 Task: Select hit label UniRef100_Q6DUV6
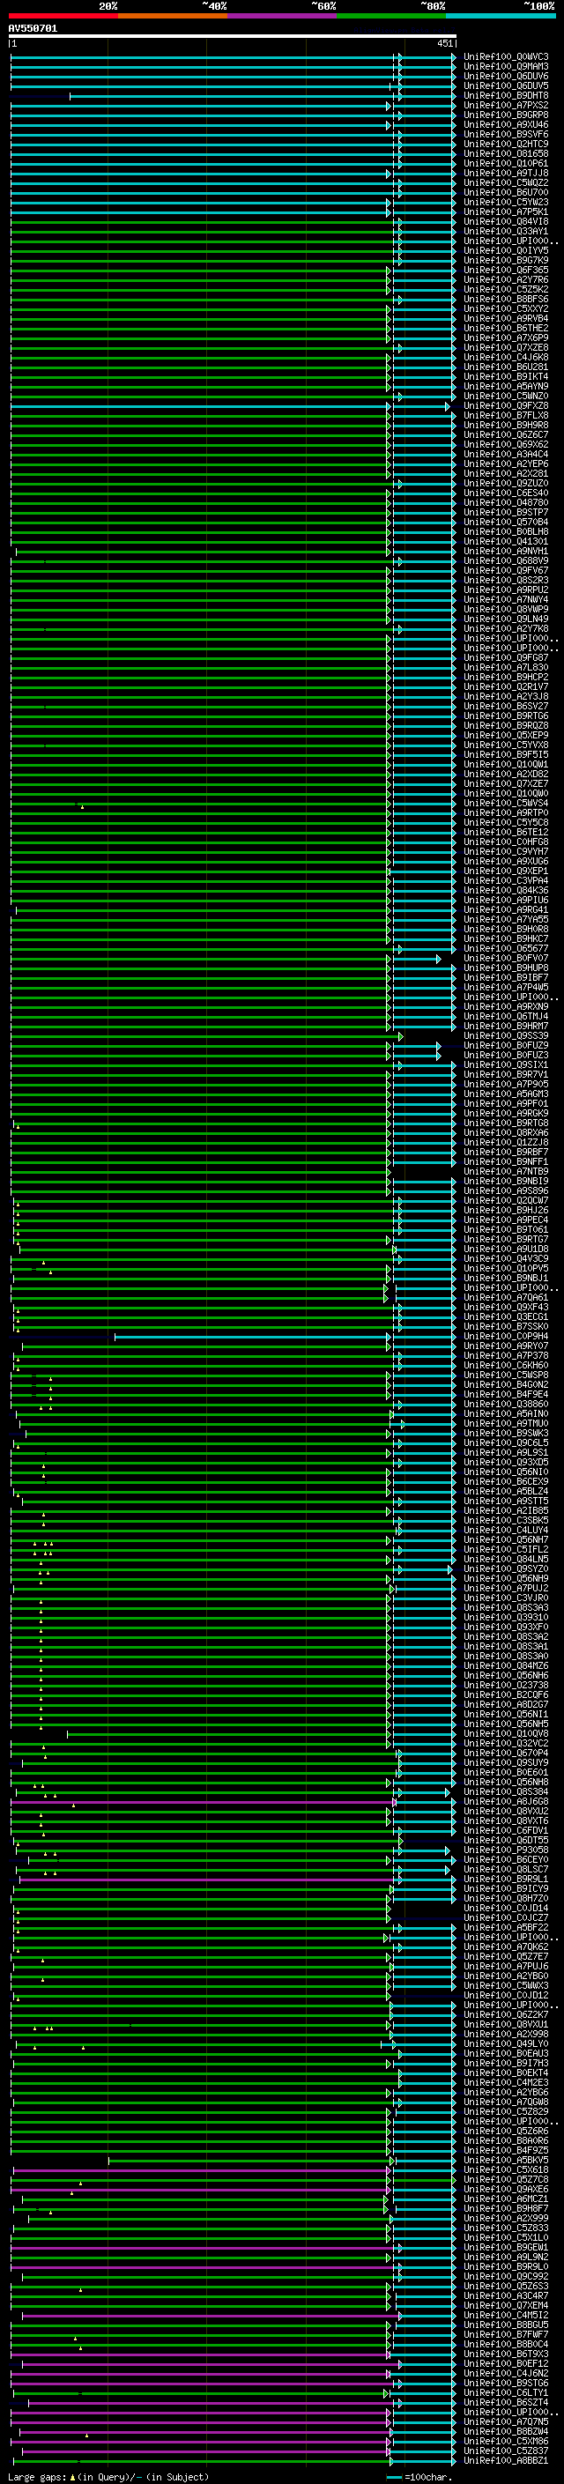pyautogui.click(x=506, y=76)
